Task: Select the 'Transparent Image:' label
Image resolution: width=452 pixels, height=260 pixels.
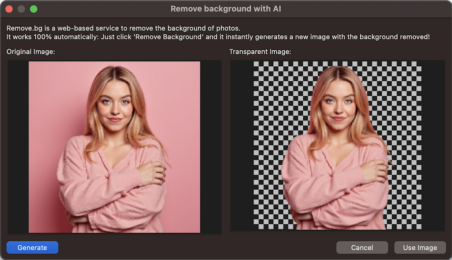Action: point(260,52)
